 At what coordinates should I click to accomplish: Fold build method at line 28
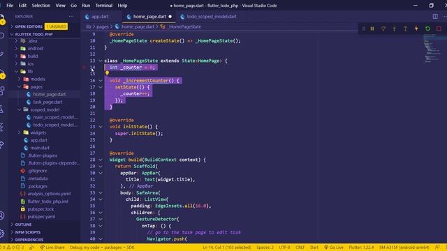101,160
